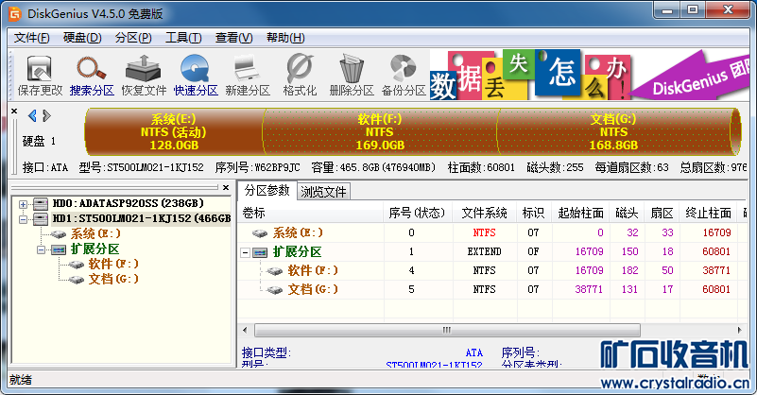Click the 文件系统 column header
Image resolution: width=757 pixels, height=395 pixels.
[485, 213]
